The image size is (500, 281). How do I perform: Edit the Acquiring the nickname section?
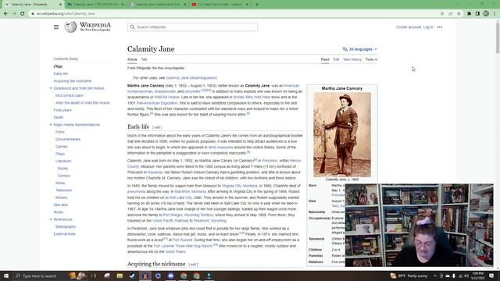(x=193, y=265)
